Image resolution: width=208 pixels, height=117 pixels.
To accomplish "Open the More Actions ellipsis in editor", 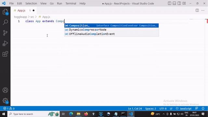I will tap(203, 10).
